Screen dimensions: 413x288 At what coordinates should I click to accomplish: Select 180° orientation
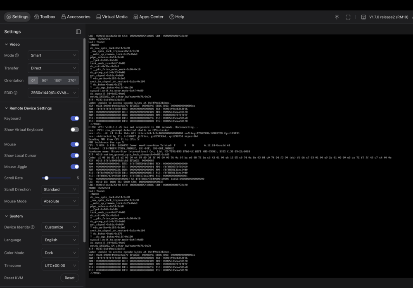click(x=58, y=80)
